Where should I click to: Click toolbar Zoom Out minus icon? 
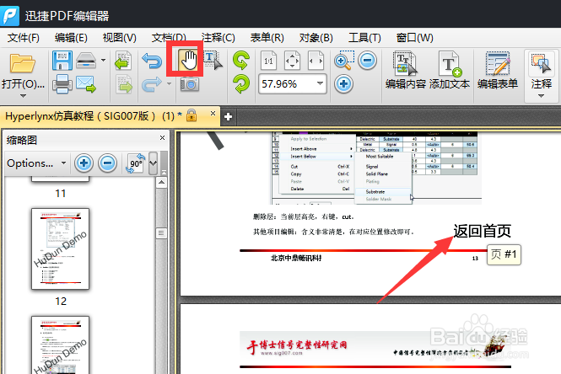368,60
